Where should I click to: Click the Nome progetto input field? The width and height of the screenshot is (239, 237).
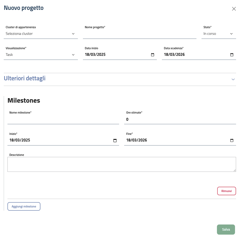point(139,34)
